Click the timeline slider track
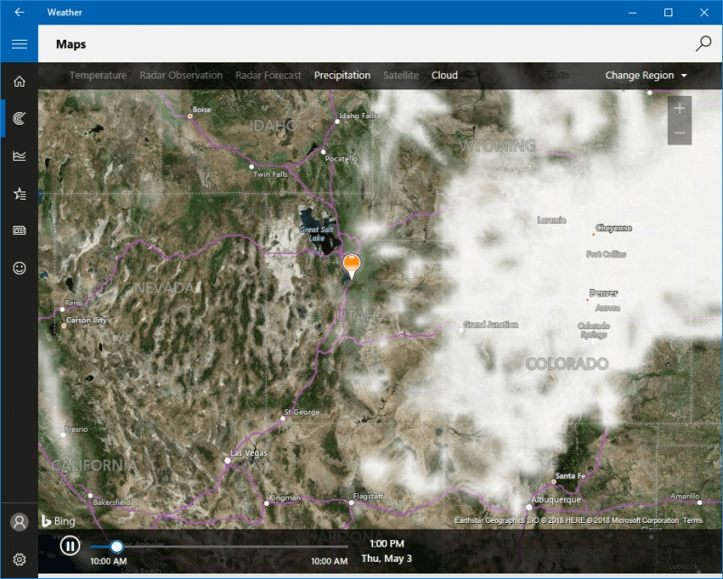The height and width of the screenshot is (579, 723). tap(219, 546)
